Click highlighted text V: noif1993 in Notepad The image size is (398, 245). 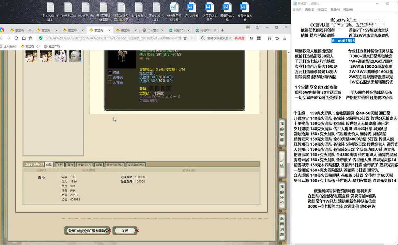[x=343, y=40]
